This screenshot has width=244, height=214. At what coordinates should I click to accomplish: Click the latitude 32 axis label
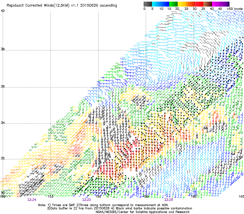coord(3,158)
